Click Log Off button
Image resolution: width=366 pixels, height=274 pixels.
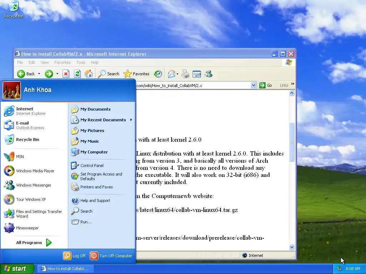[x=74, y=255]
